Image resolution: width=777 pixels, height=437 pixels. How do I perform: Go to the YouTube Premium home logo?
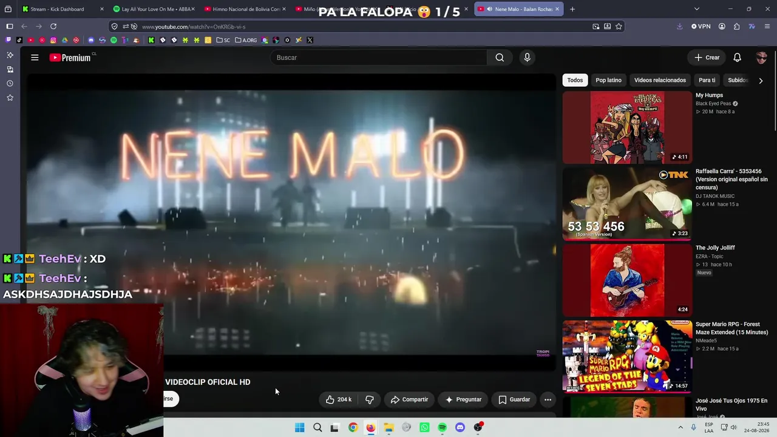click(70, 58)
